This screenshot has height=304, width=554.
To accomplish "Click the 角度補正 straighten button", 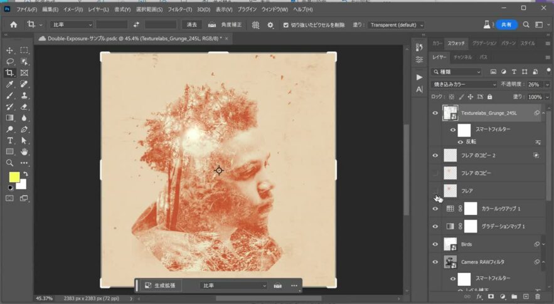I will 225,24.
